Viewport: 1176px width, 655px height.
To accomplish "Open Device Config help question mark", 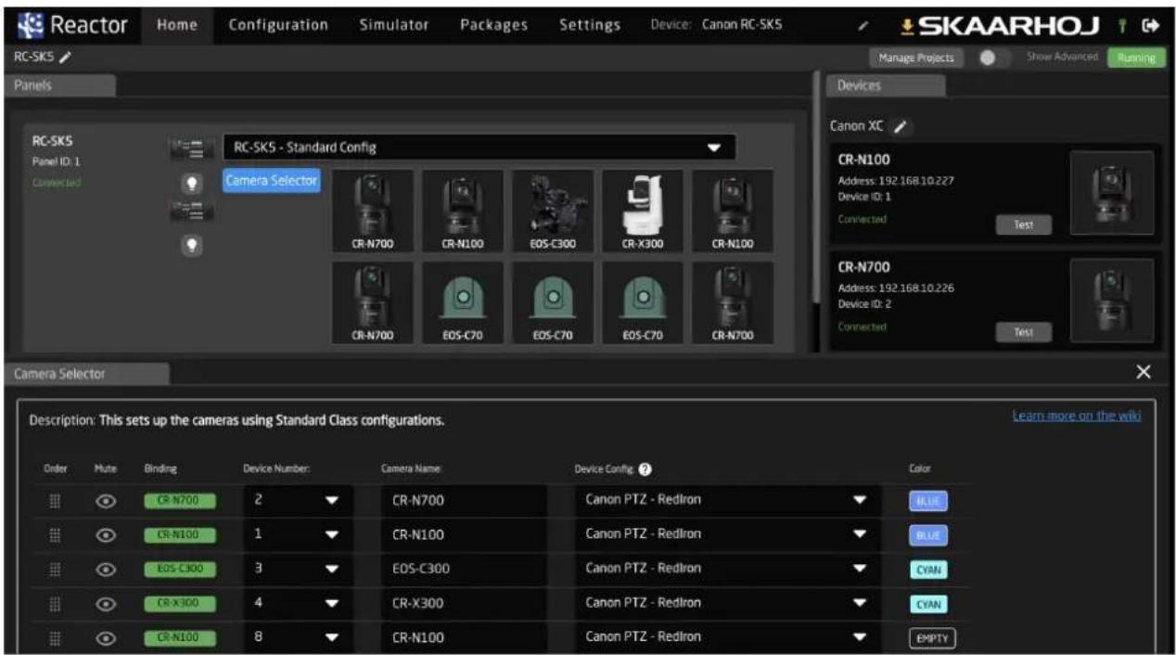I will click(x=645, y=469).
